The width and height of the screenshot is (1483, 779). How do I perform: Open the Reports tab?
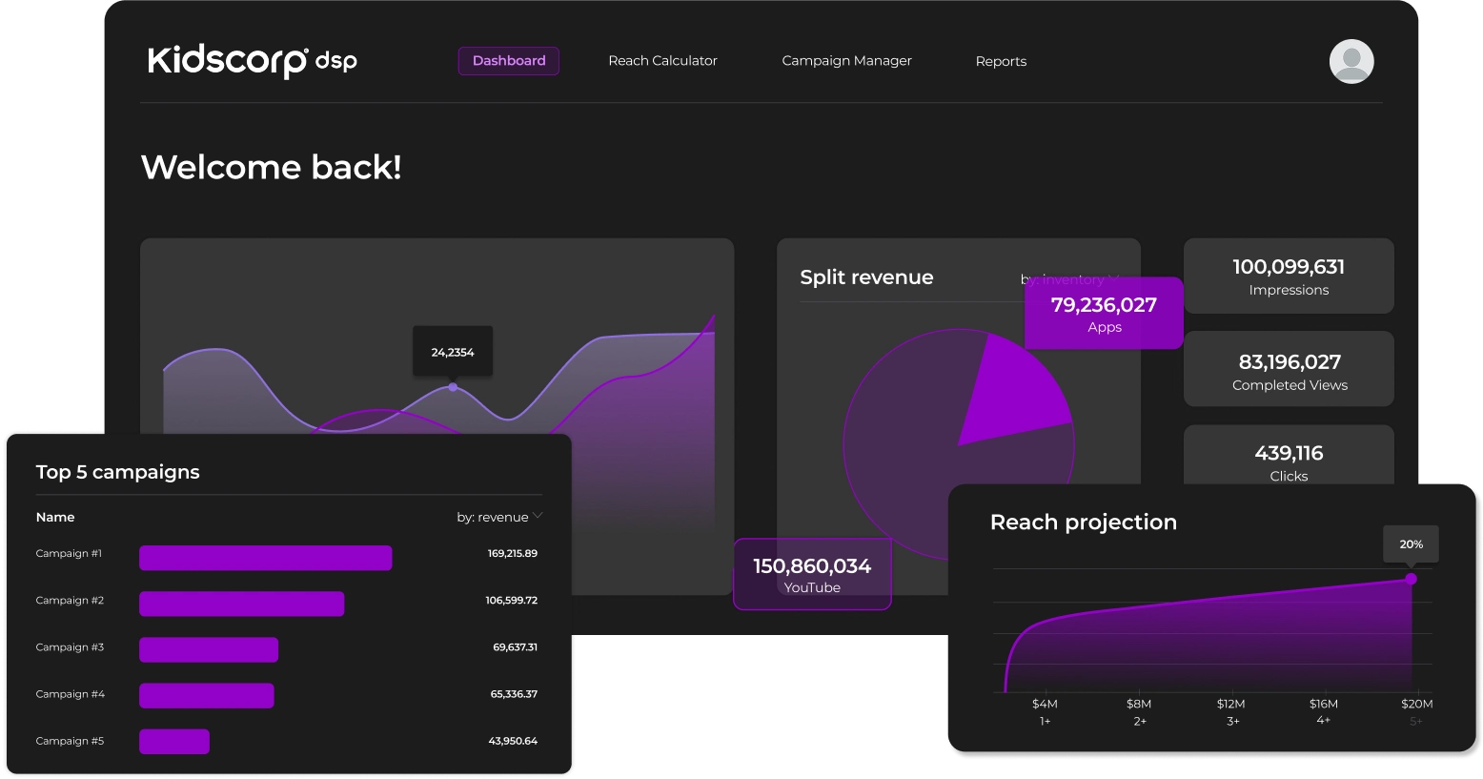[1001, 61]
